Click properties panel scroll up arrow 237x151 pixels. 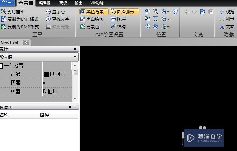pyautogui.click(x=75, y=65)
